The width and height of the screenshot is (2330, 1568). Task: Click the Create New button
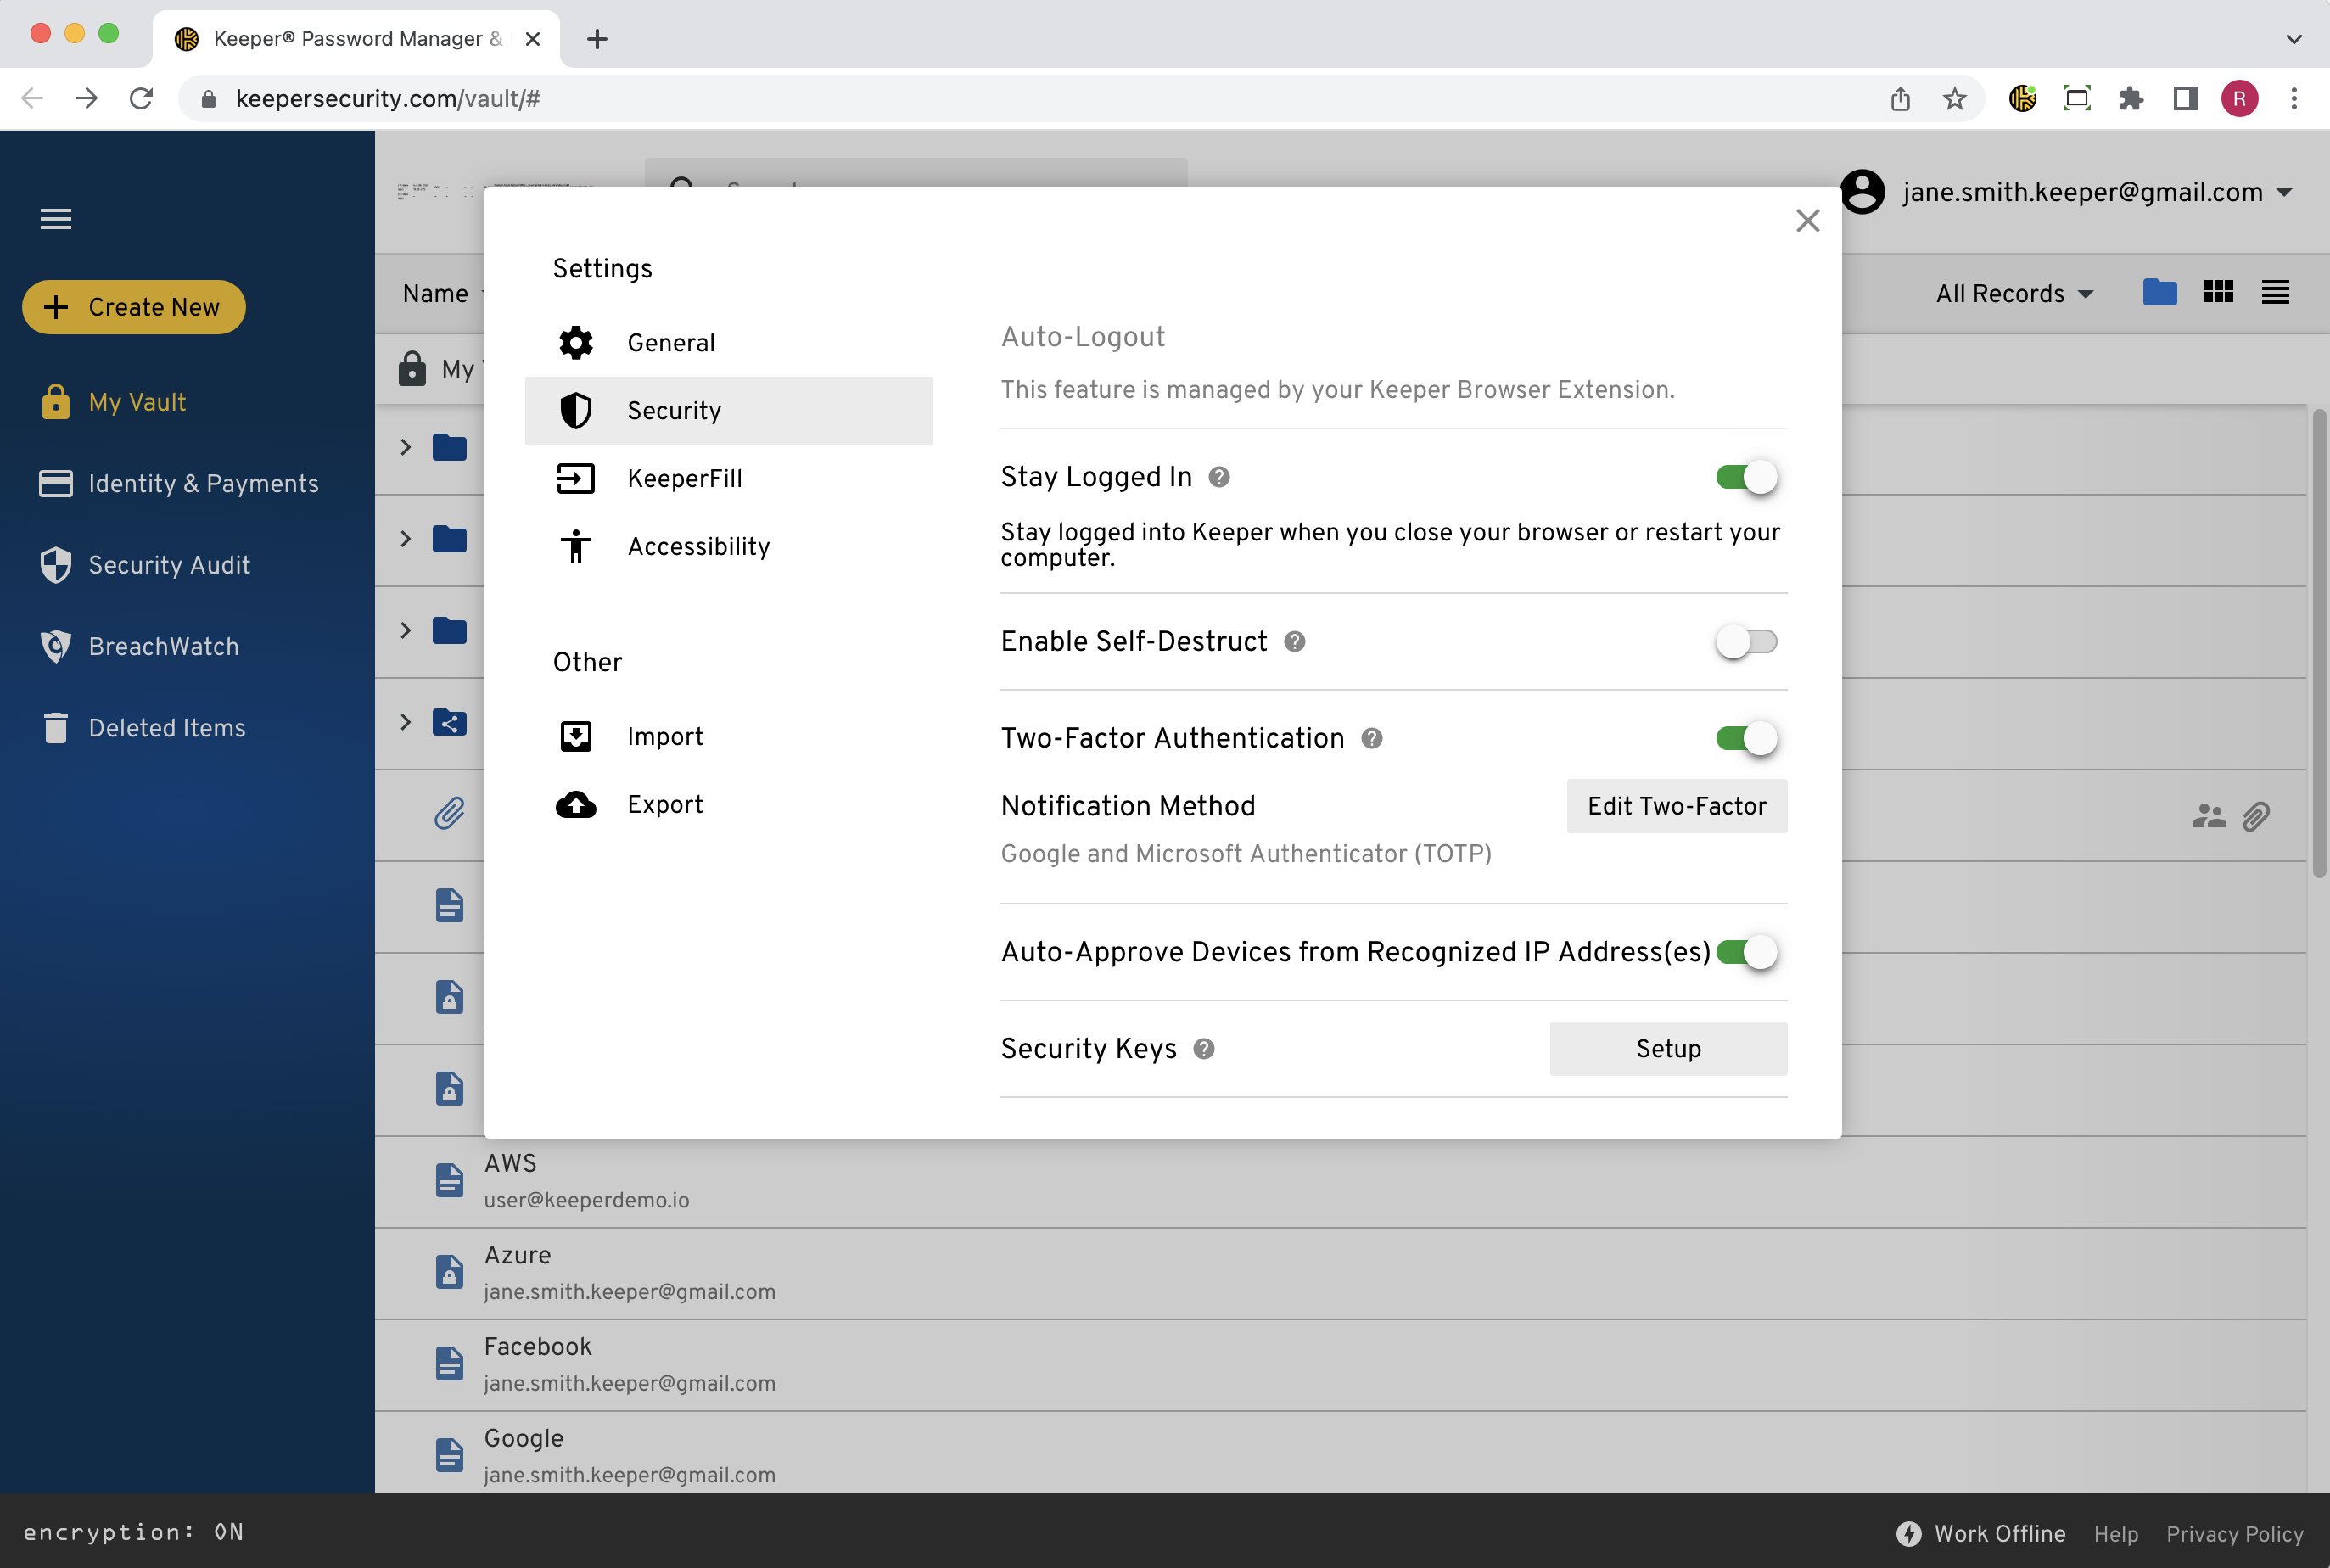(x=134, y=307)
